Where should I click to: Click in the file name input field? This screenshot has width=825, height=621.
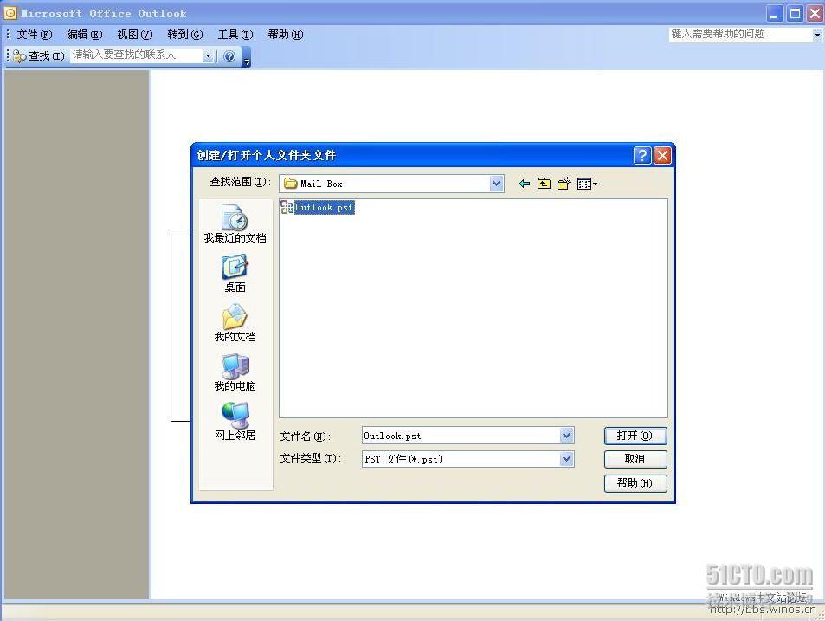461,436
